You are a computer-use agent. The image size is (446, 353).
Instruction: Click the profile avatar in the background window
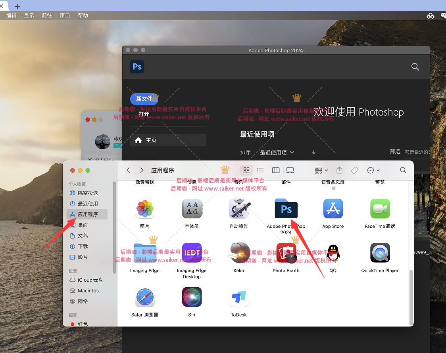pyautogui.click(x=102, y=142)
